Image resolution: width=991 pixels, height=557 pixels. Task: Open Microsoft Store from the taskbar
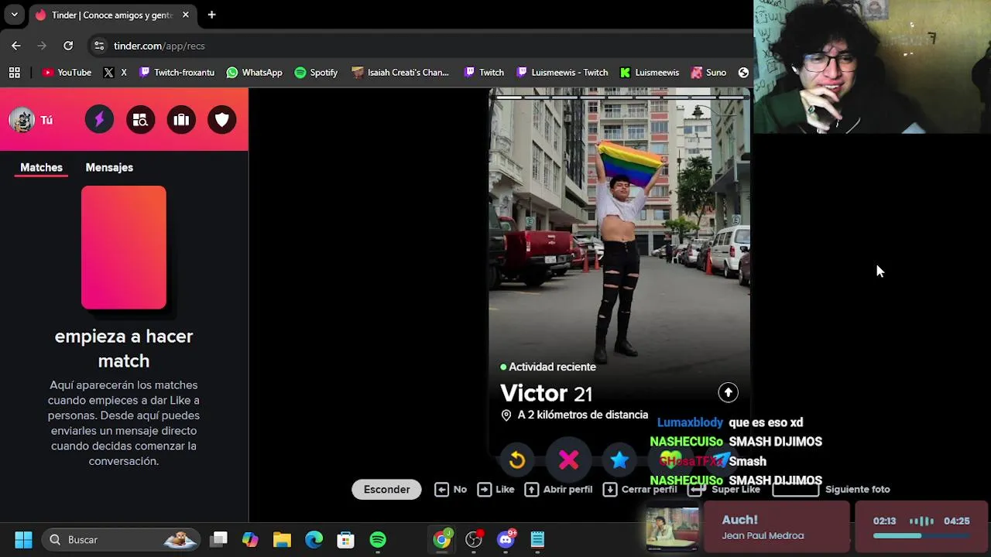(345, 540)
